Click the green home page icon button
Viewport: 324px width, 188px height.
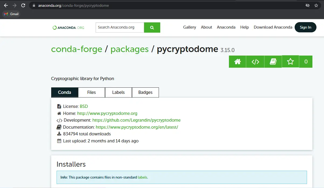237,62
